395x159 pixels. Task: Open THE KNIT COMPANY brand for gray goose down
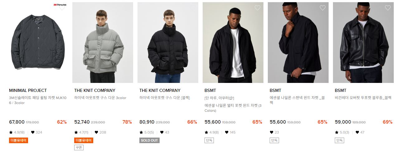pyautogui.click(x=95, y=90)
